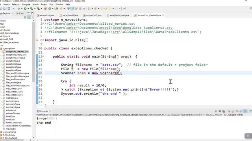Collapse the main method on line 12
Screen dimensions: 252x141
pyautogui.click(x=43, y=56)
